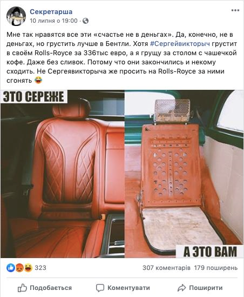244x297 pixels.
Task: Click the arrow icon beside Поширити
Action: 181,288
